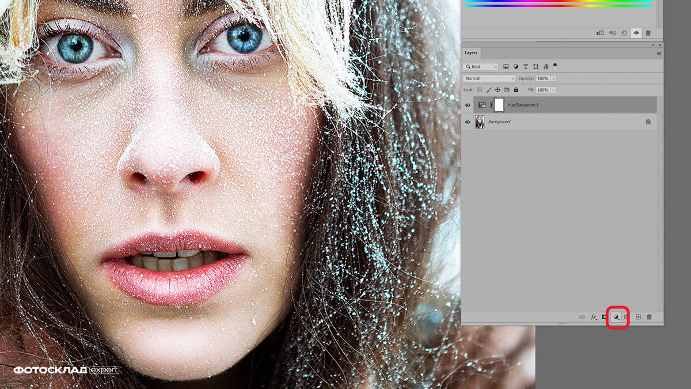This screenshot has width=691, height=389.
Task: Create new fill or adjustment layer
Action: 616,317
